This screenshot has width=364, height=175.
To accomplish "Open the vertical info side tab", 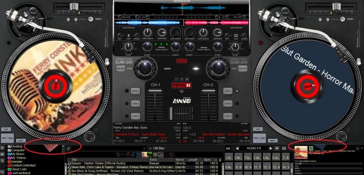I will (x=292, y=171).
